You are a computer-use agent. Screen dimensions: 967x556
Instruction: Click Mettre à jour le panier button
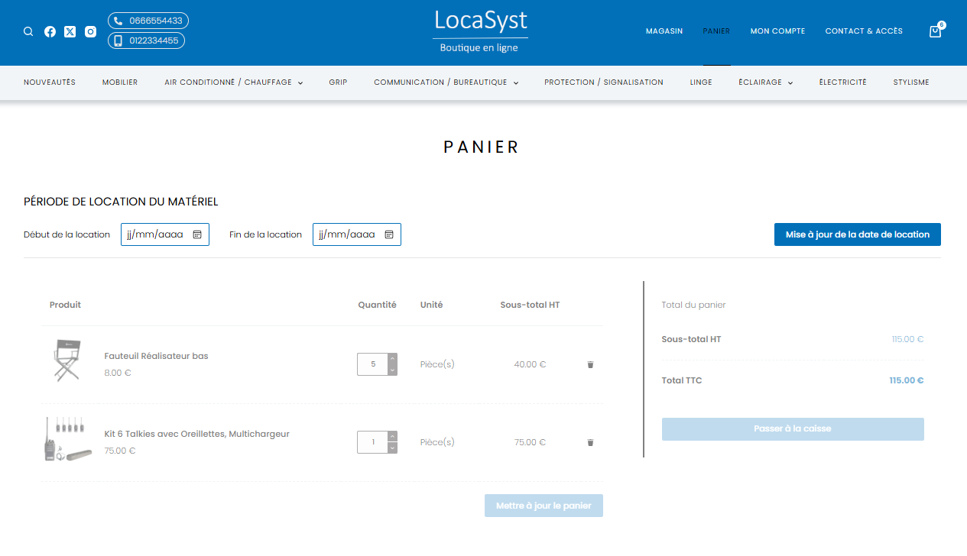544,506
